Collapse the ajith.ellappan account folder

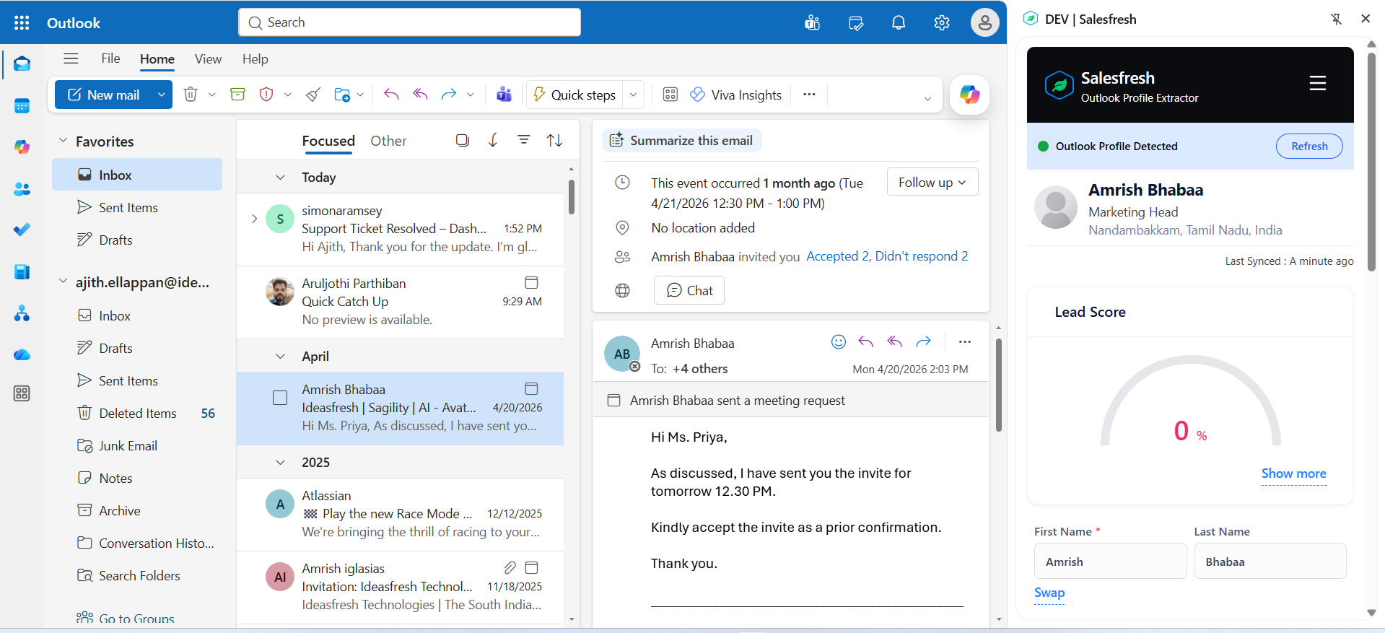click(x=63, y=281)
